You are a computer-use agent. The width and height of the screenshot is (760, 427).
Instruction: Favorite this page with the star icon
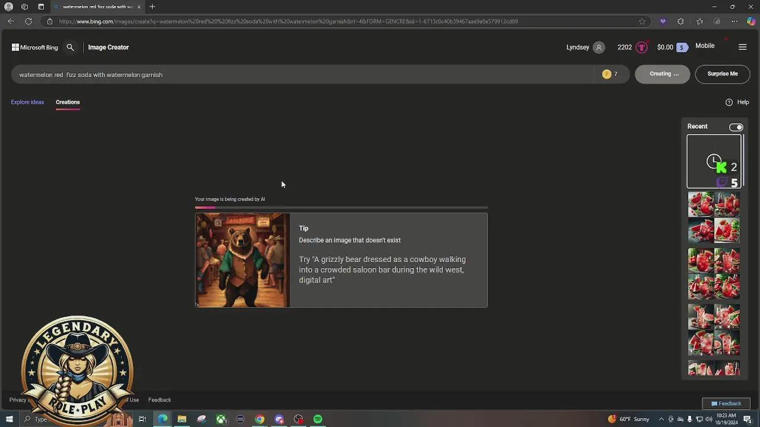tap(642, 21)
